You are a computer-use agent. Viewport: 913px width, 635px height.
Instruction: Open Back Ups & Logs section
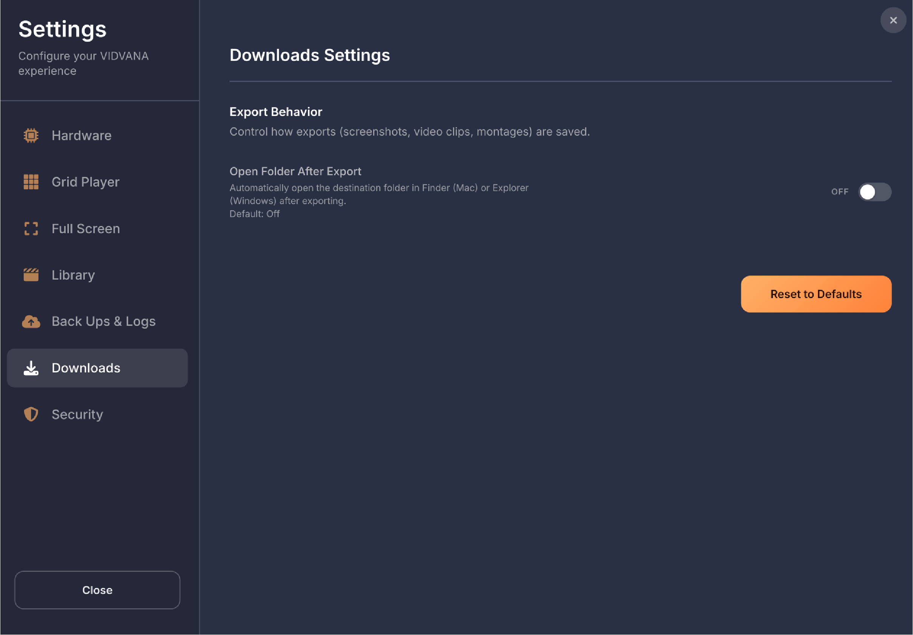coord(104,322)
